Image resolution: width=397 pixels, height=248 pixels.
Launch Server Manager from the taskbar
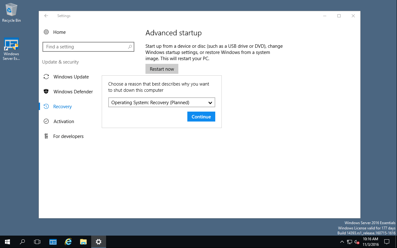pyautogui.click(x=53, y=242)
